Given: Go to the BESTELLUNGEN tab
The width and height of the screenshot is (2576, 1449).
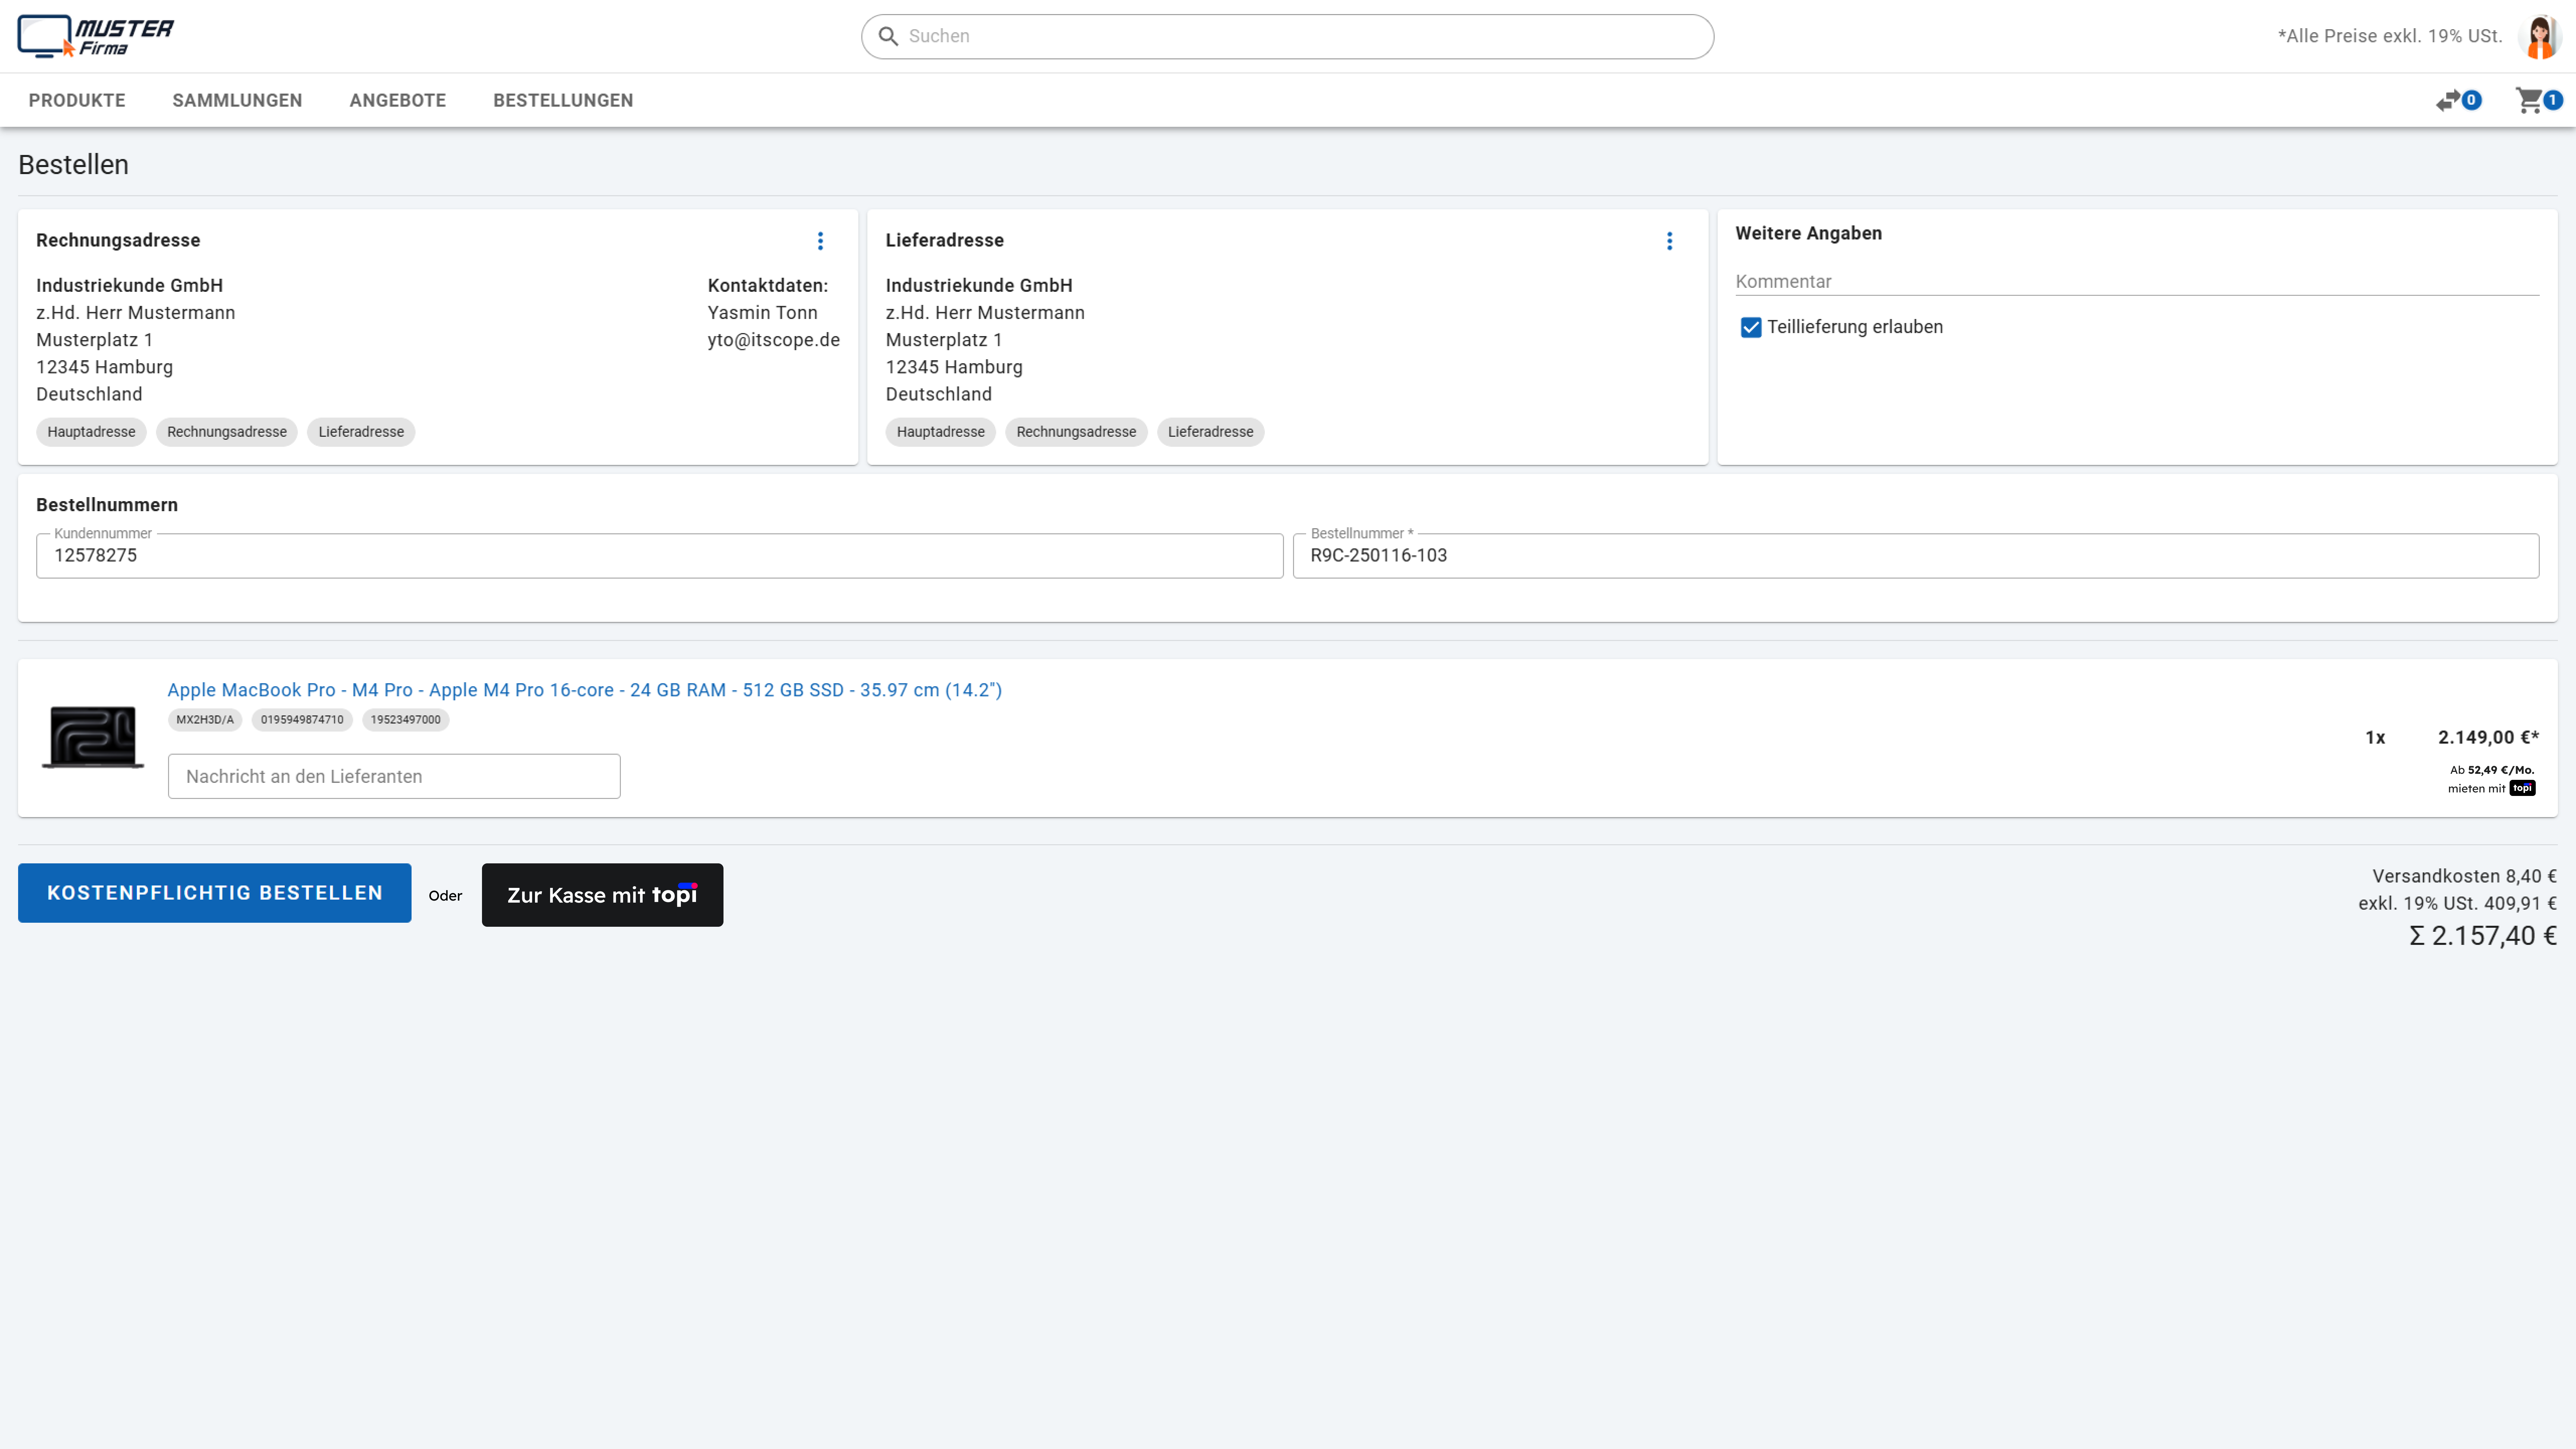Looking at the screenshot, I should pyautogui.click(x=563, y=100).
